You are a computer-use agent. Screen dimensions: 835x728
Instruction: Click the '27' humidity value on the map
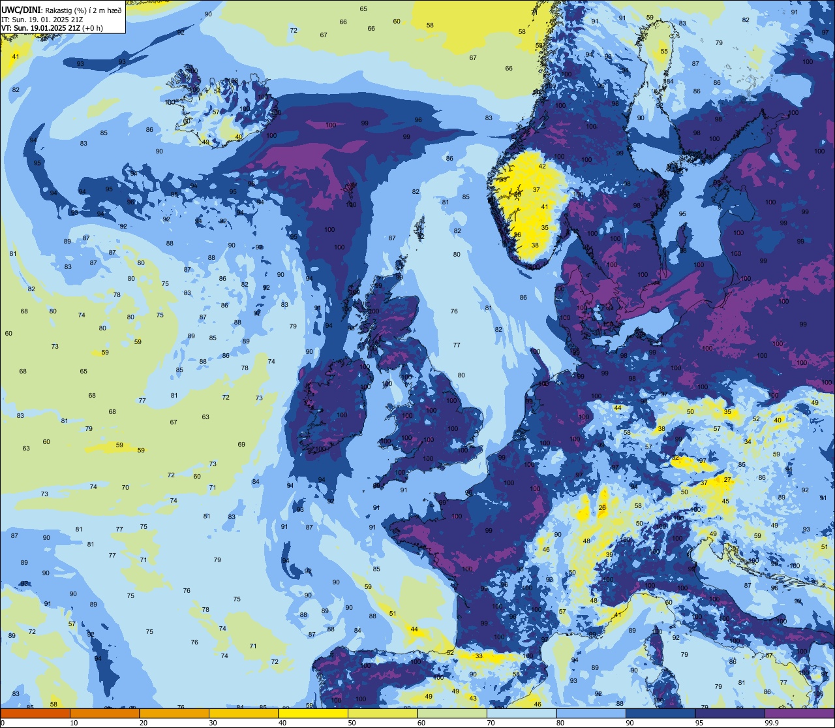pyautogui.click(x=727, y=480)
